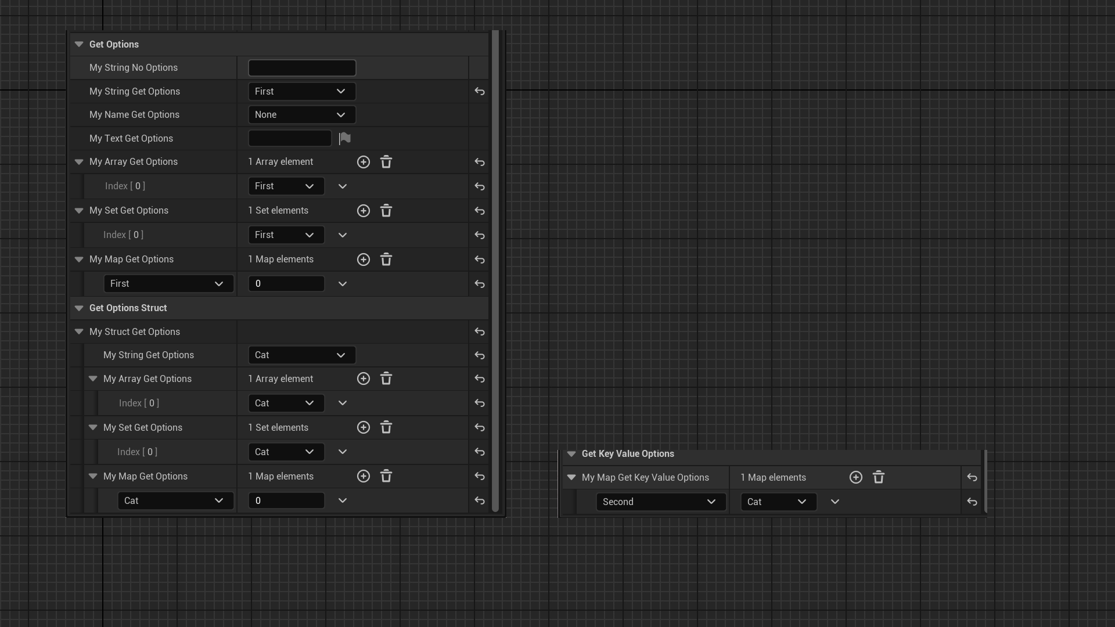The image size is (1115, 627).
Task: Add element to My Map Get Key Value Options
Action: [x=855, y=477]
